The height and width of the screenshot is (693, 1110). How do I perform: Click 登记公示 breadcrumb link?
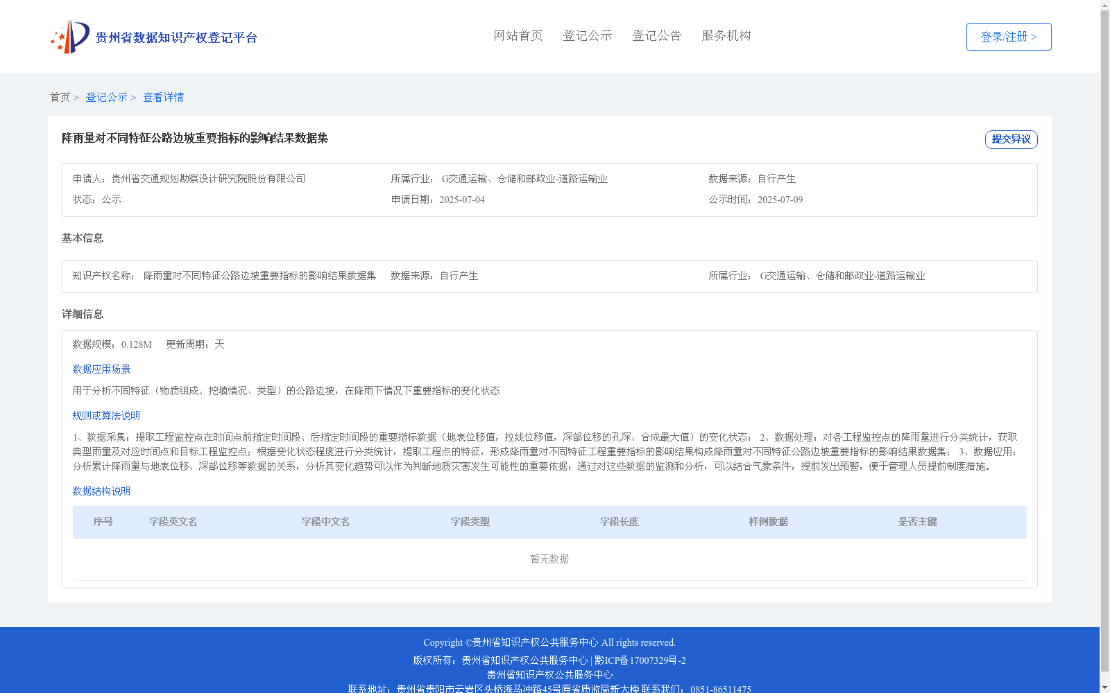[x=106, y=98]
